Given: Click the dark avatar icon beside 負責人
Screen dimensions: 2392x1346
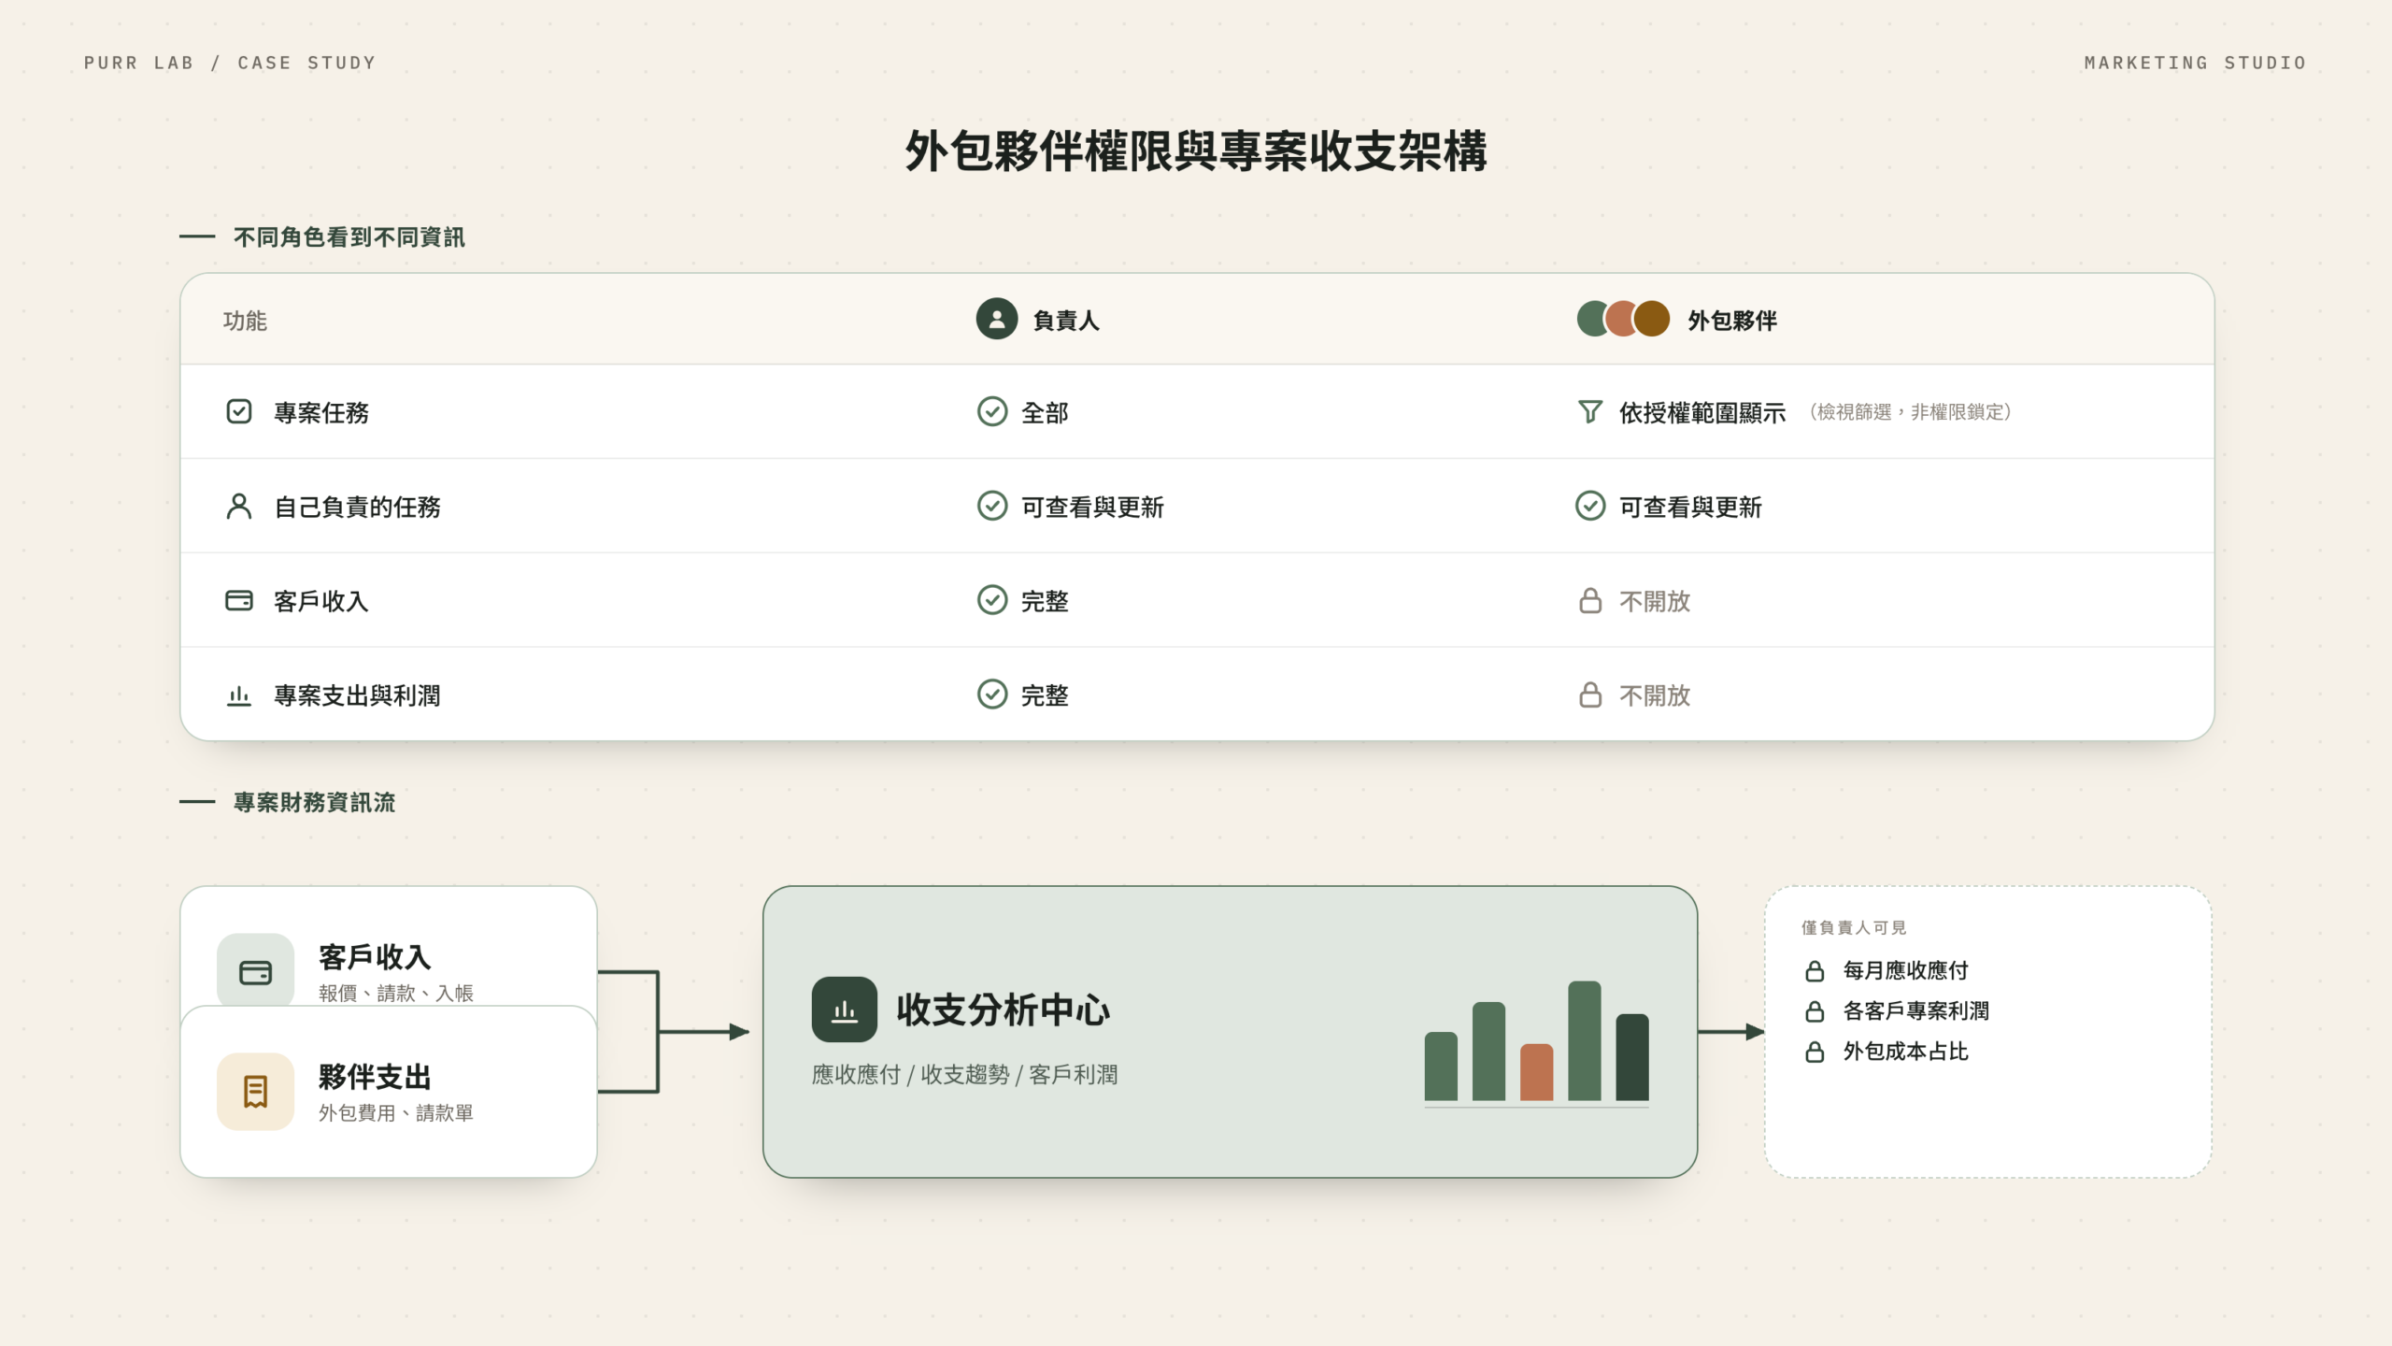Looking at the screenshot, I should pos(996,319).
